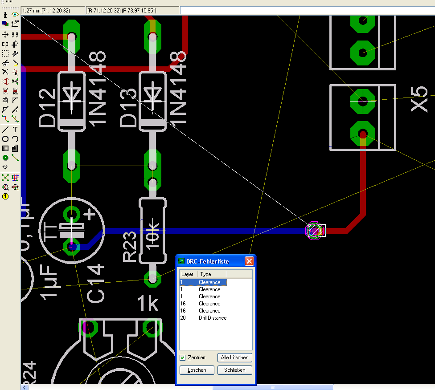Click the R23 resistor body on board
435x390 pixels.
point(152,231)
